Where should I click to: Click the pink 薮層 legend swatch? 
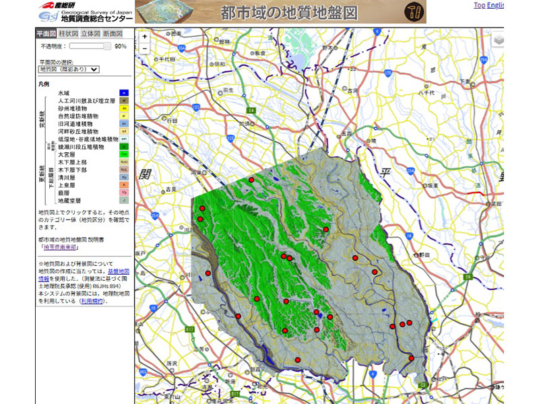pyautogui.click(x=124, y=193)
